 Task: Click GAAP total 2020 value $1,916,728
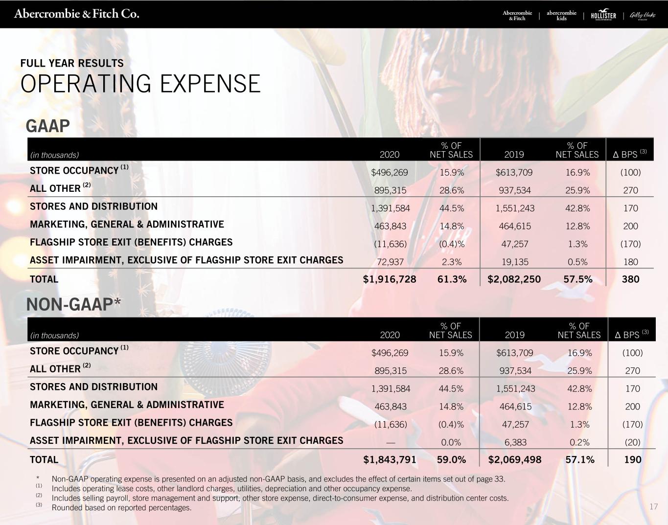coord(390,279)
